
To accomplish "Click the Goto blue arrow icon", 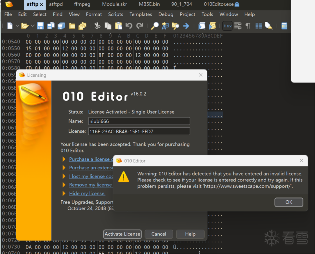I will [x=186, y=26].
